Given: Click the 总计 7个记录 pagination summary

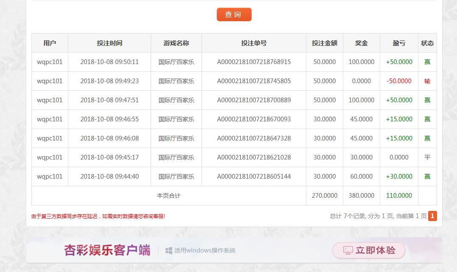Looking at the screenshot, I should pyautogui.click(x=378, y=216).
